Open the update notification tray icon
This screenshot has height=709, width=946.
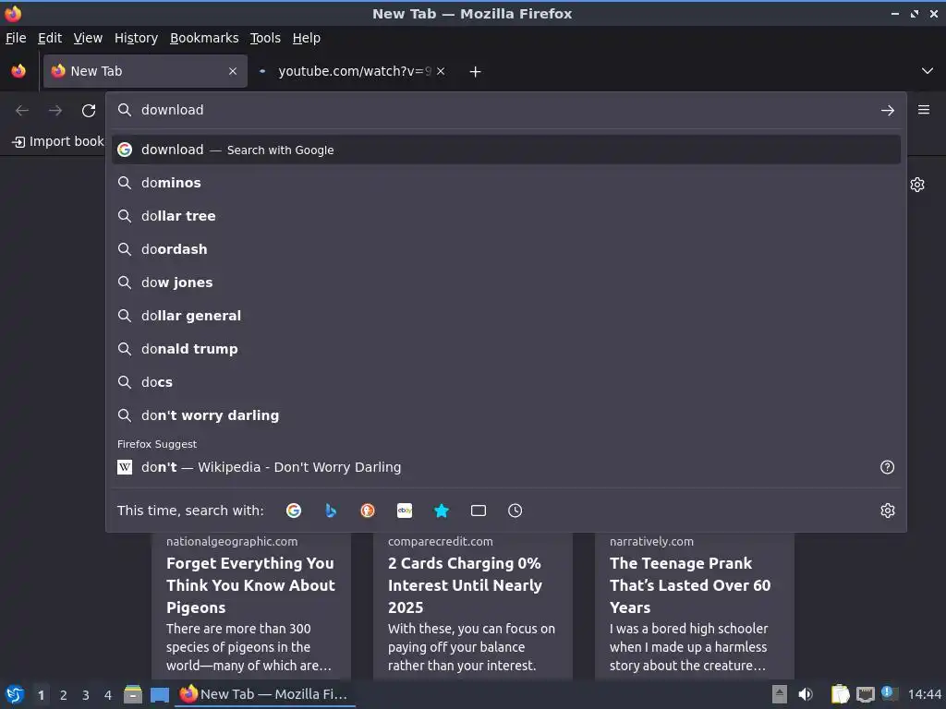click(x=889, y=693)
